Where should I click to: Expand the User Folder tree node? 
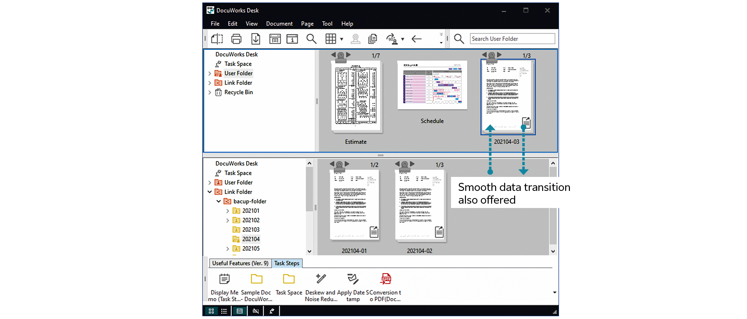tap(210, 73)
